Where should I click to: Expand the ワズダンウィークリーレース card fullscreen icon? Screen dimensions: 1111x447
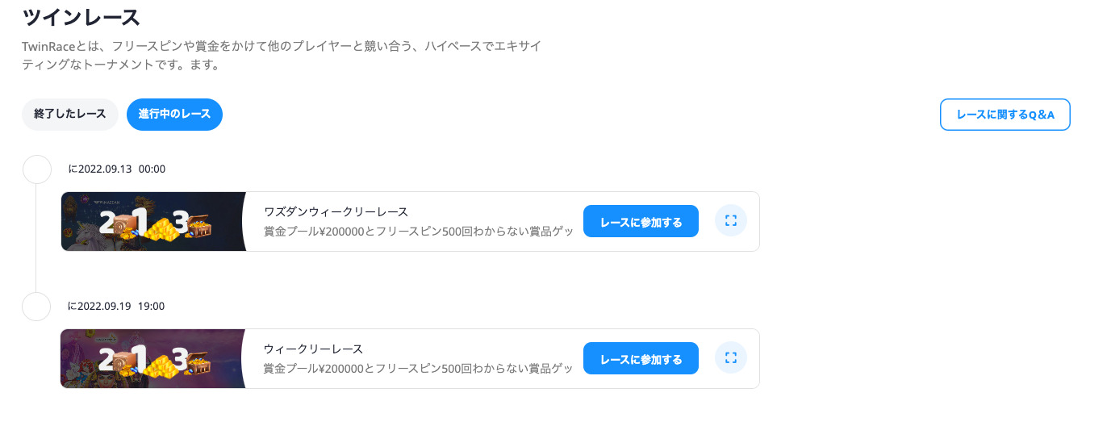(x=731, y=221)
